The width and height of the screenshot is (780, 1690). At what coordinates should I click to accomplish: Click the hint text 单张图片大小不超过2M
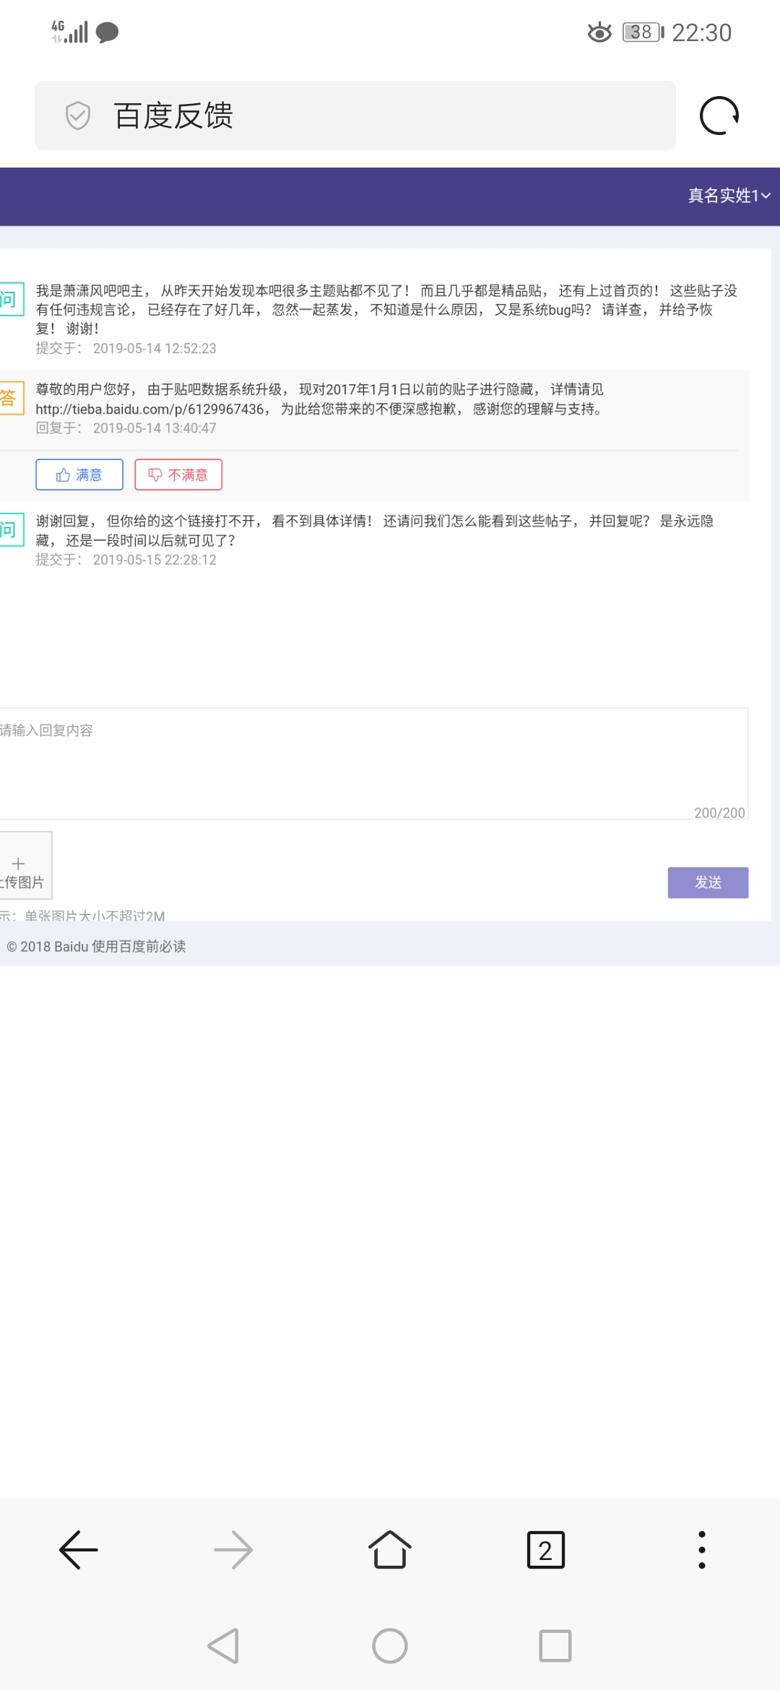tap(95, 915)
